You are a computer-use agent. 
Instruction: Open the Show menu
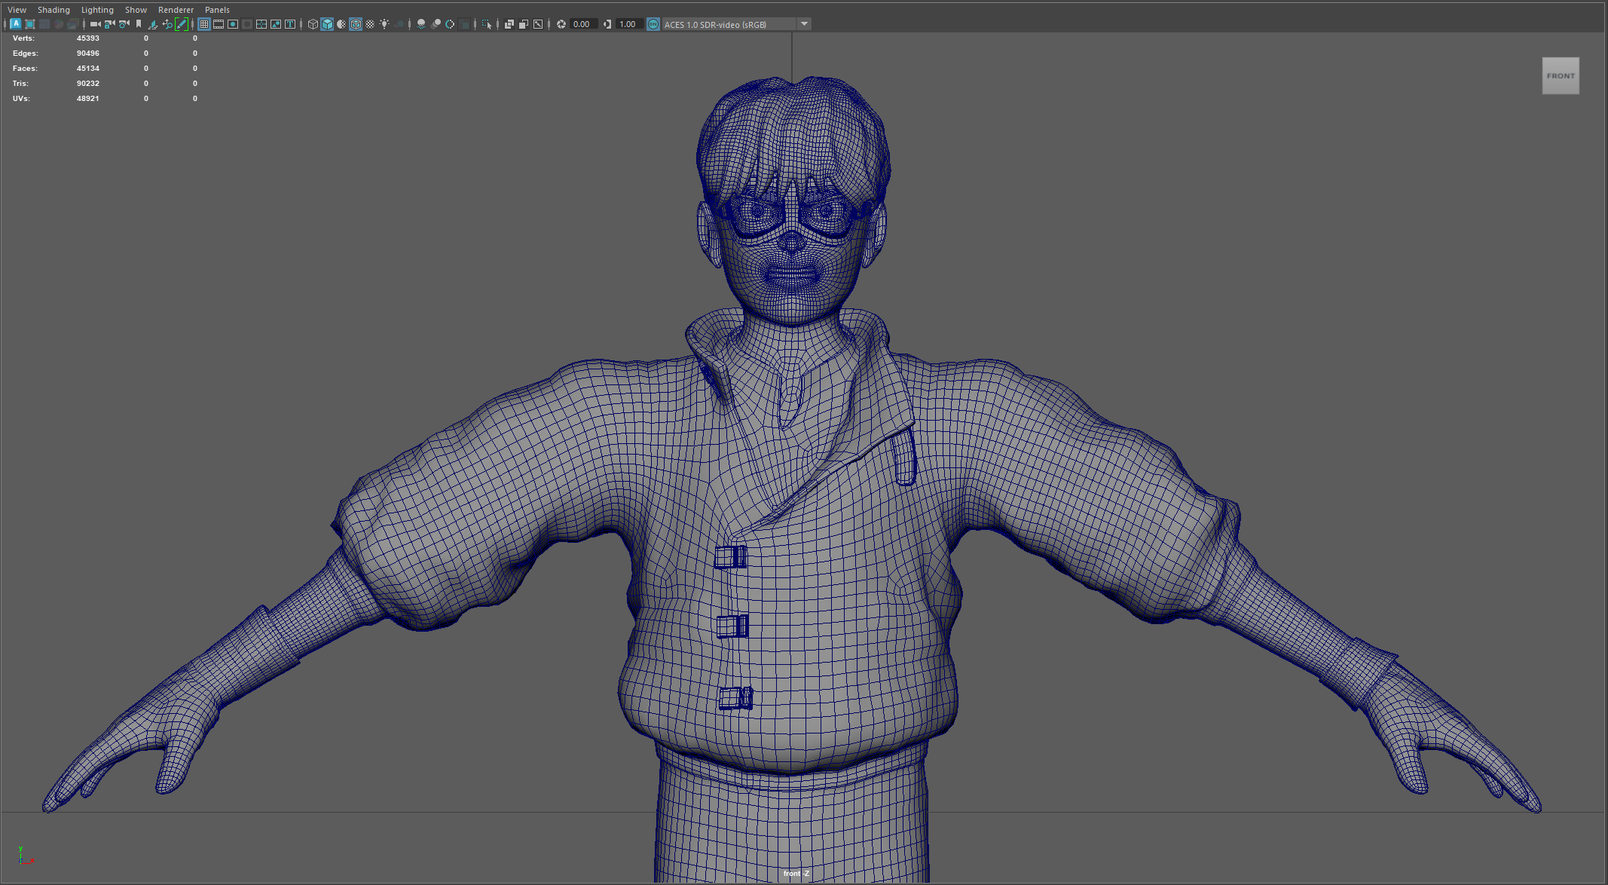(136, 10)
